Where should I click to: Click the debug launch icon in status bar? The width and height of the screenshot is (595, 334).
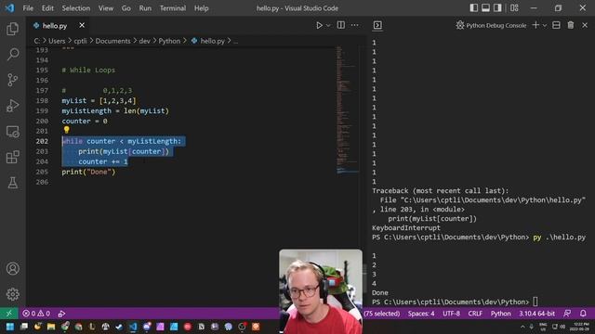(61, 314)
